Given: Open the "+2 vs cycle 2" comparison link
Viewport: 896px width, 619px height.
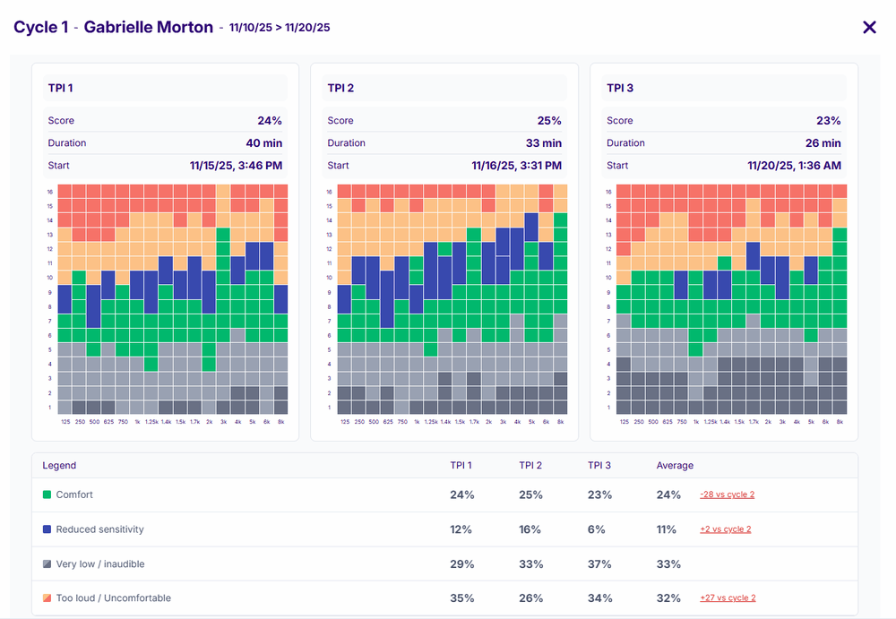Looking at the screenshot, I should [x=725, y=529].
